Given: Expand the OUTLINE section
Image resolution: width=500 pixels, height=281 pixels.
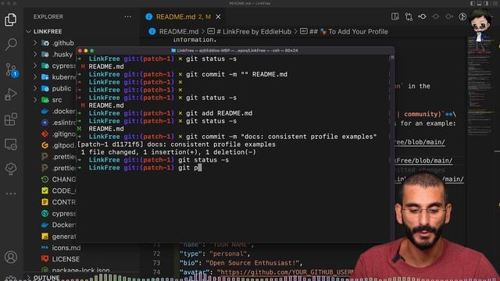Looking at the screenshot, I should (46, 278).
